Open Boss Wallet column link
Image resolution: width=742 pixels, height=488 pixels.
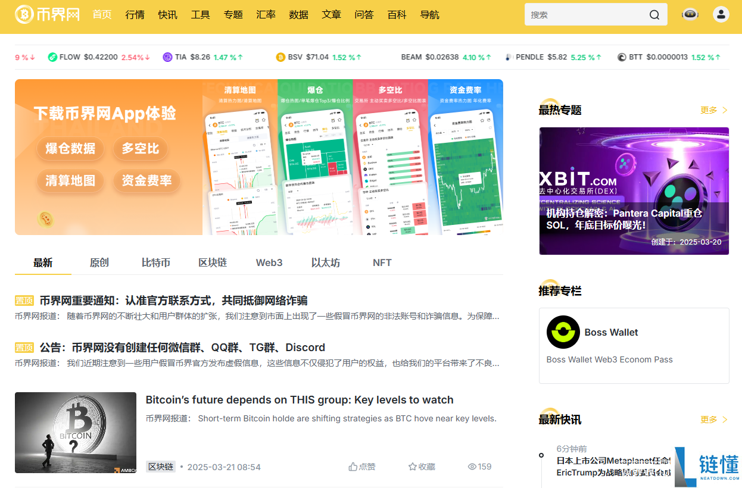[611, 332]
